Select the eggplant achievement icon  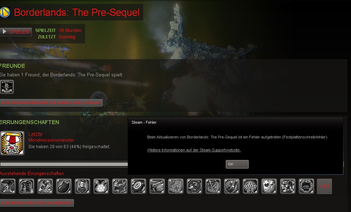64,186
